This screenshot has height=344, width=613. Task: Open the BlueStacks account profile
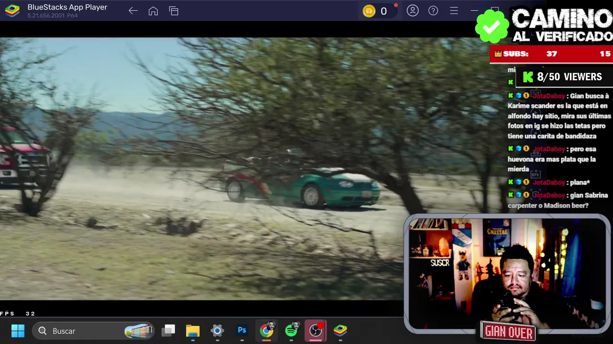[413, 11]
